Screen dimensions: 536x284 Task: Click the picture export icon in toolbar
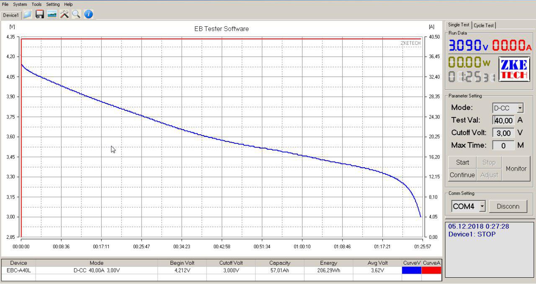(52, 15)
